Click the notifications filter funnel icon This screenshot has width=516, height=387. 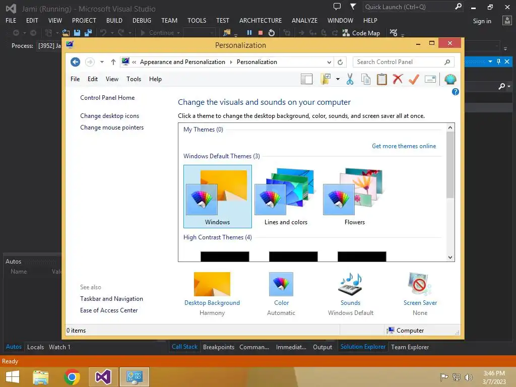353,7
